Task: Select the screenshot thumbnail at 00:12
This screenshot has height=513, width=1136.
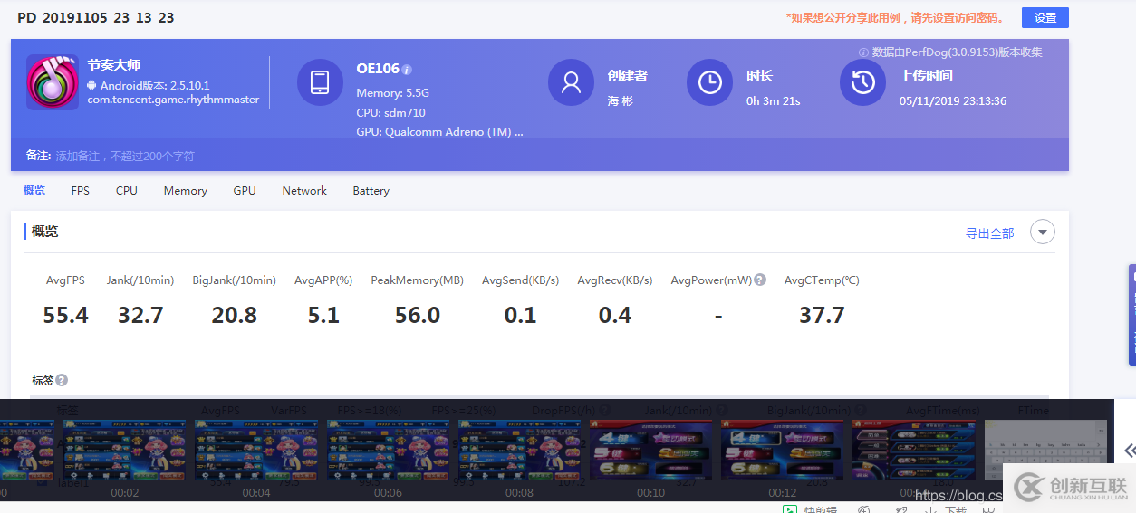Action: [782, 450]
